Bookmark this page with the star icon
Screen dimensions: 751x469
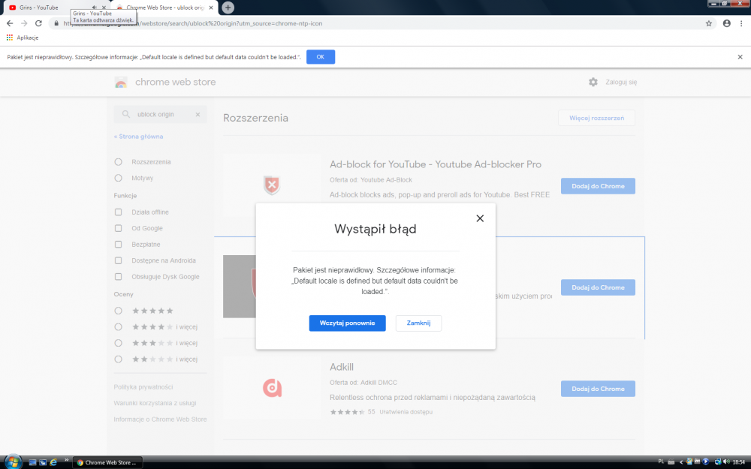pos(708,23)
